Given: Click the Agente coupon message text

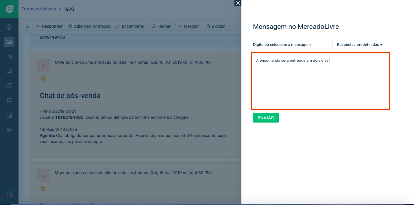Looking at the screenshot, I should [133, 139].
